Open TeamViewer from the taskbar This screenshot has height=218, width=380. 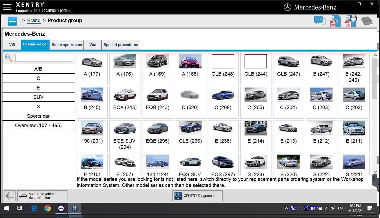[x=61, y=208]
